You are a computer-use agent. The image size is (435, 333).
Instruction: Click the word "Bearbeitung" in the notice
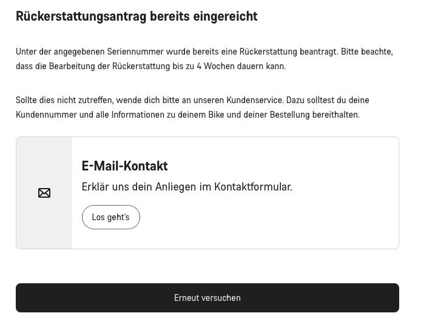coord(70,66)
